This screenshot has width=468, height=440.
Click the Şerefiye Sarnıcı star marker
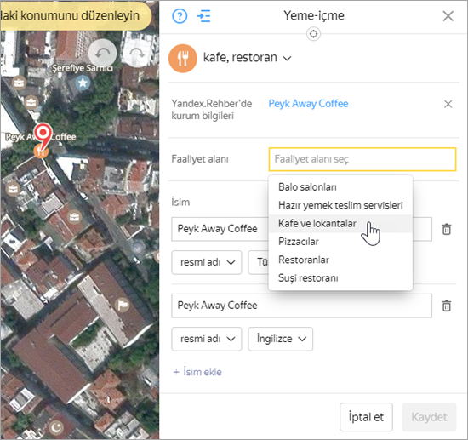pyautogui.click(x=83, y=83)
